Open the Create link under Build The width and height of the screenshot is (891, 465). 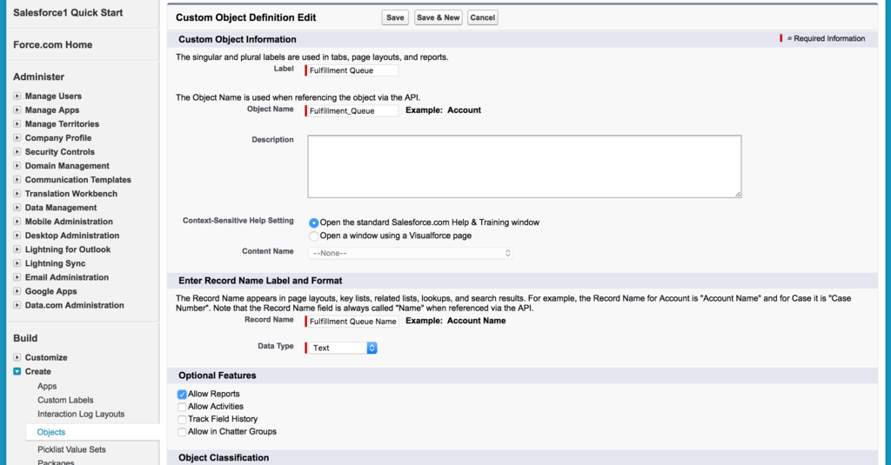(37, 371)
